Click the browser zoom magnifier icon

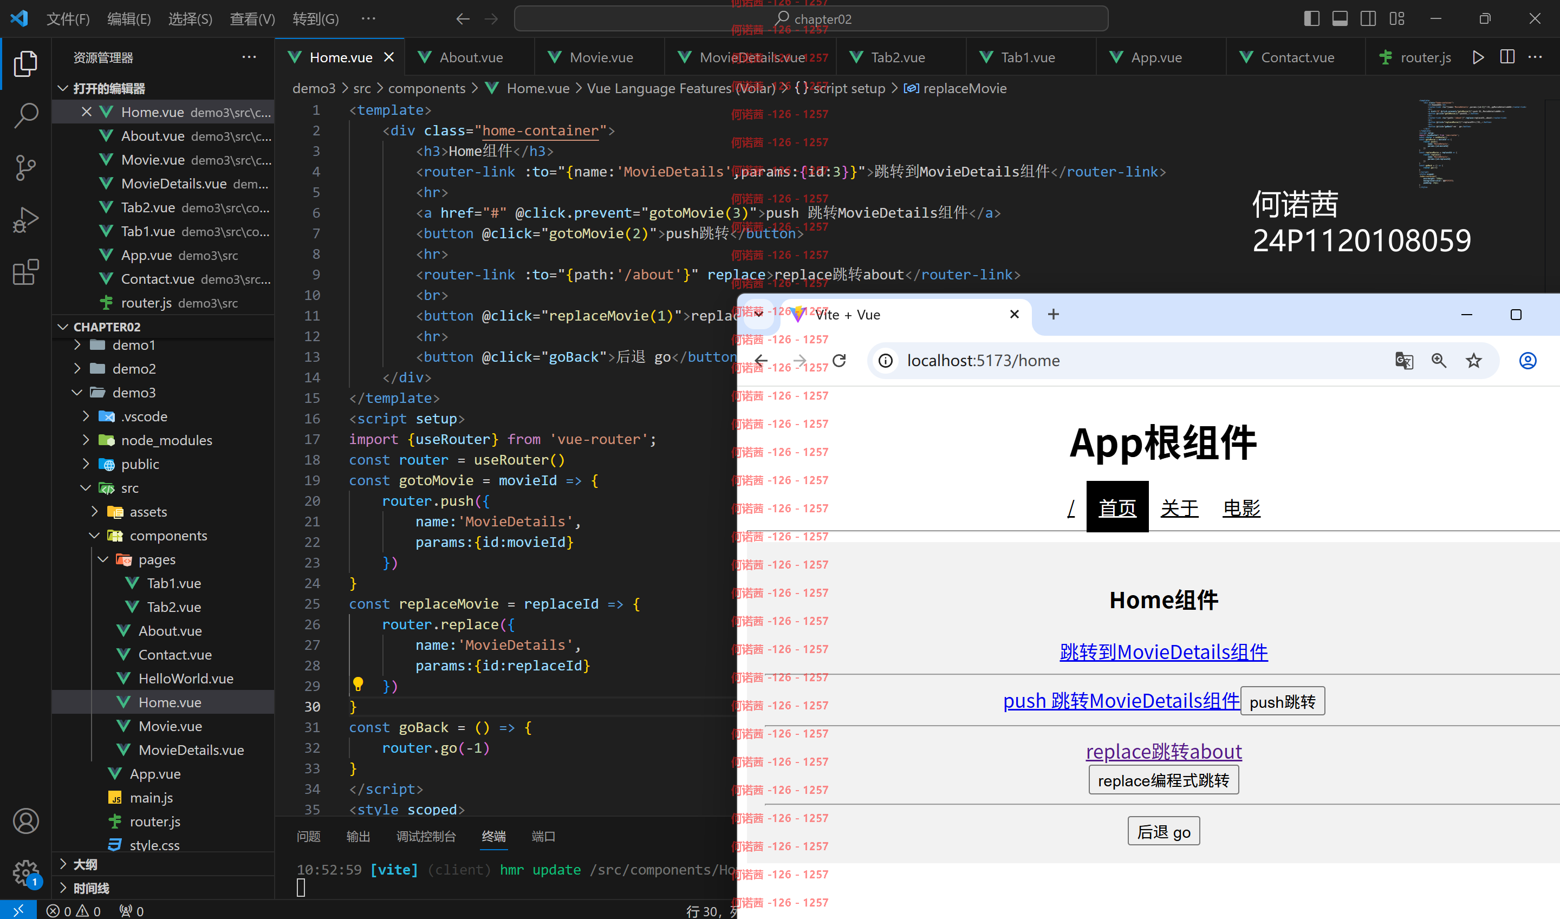click(x=1439, y=361)
